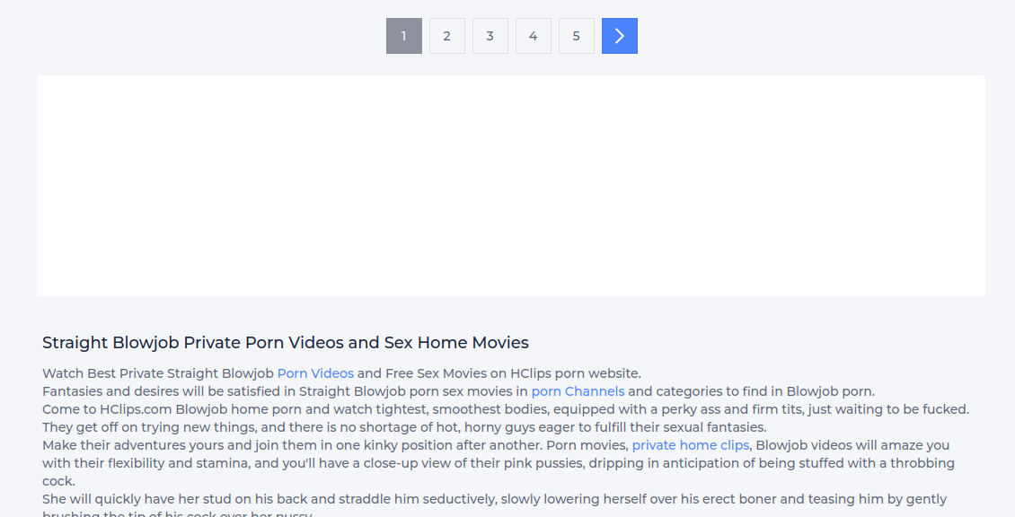Viewport: 1015px width, 517px height.
Task: Follow the "porn Channels" link
Action: tap(578, 391)
